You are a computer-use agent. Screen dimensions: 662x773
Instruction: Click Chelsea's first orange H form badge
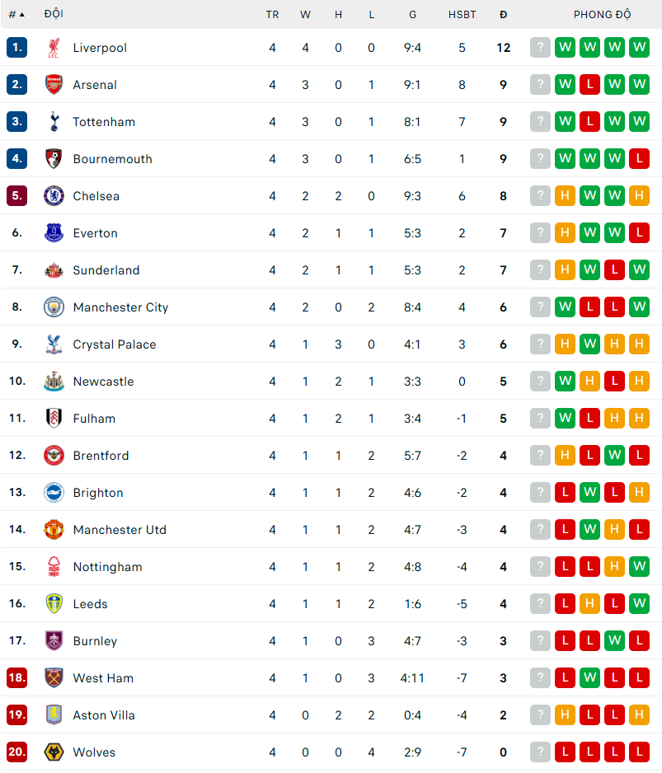[x=565, y=195]
